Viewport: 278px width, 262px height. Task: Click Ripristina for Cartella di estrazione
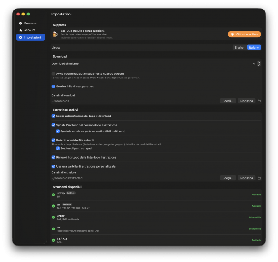pos(247,178)
